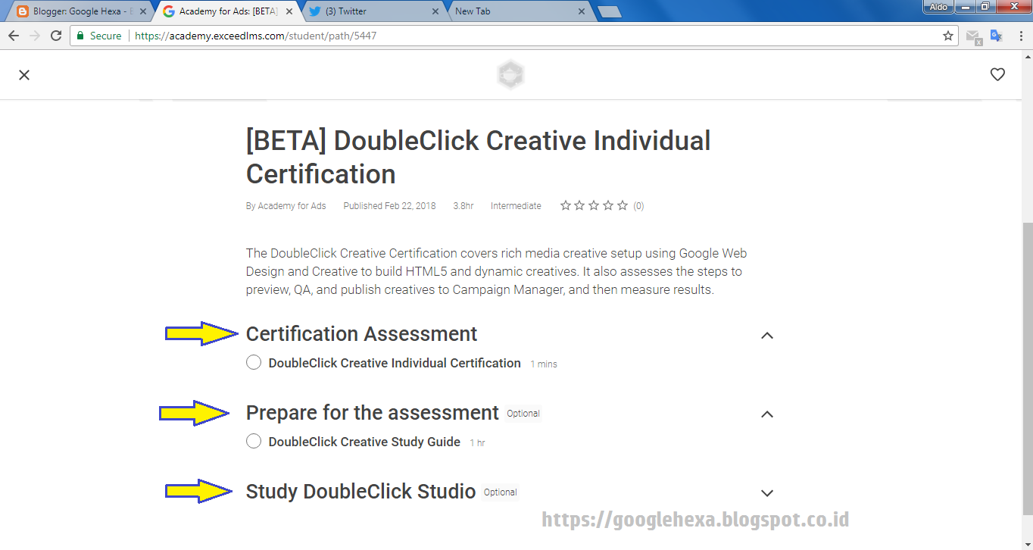Click Optional badge beside Prepare for the assessment

pos(523,414)
